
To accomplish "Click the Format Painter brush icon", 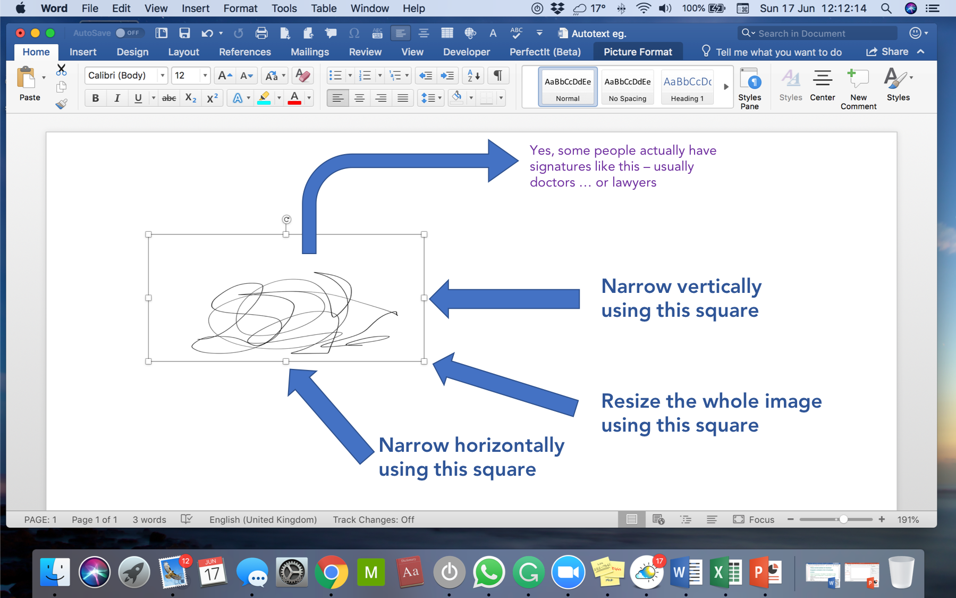I will click(61, 104).
